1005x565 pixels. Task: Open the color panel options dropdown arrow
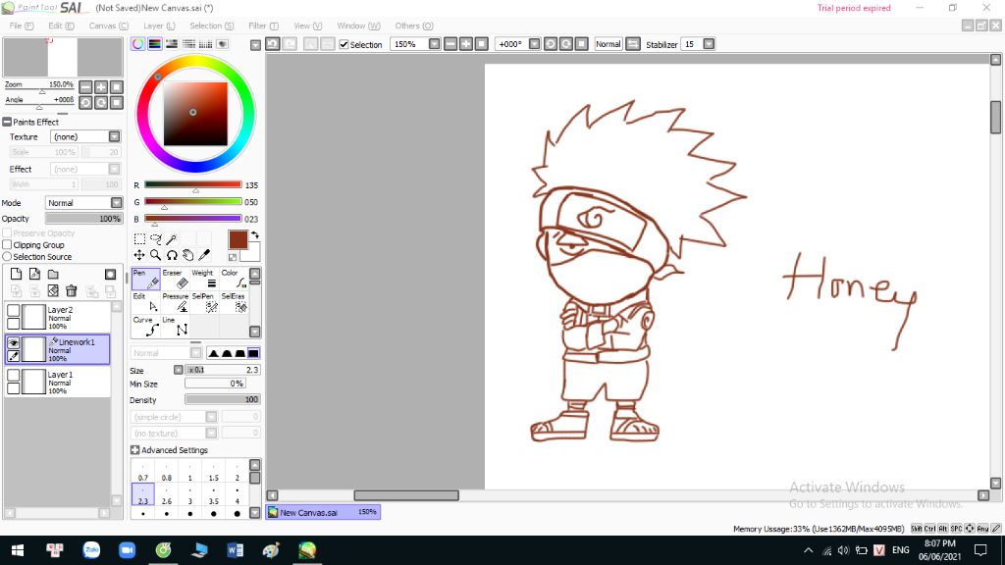click(255, 45)
